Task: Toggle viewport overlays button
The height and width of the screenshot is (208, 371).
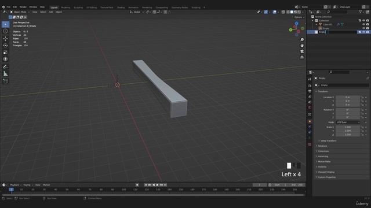Action: click(274, 12)
